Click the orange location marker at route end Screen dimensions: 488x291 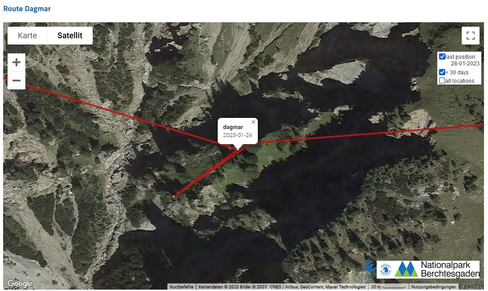tap(174, 197)
